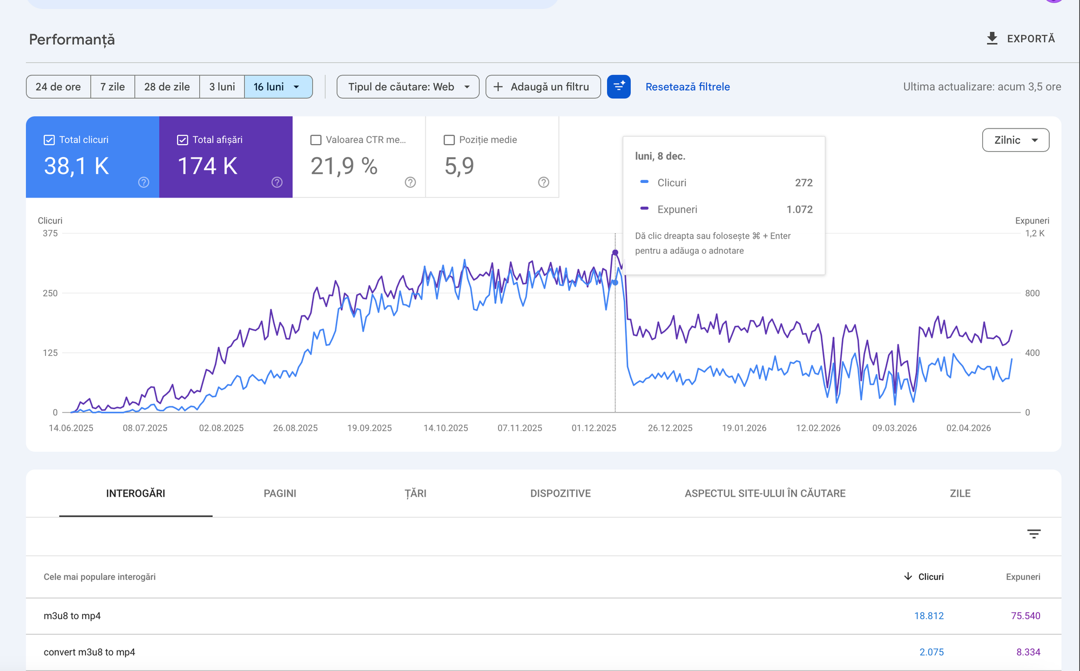Image resolution: width=1080 pixels, height=671 pixels.
Task: Click the purple data point on chart
Action: pos(615,253)
